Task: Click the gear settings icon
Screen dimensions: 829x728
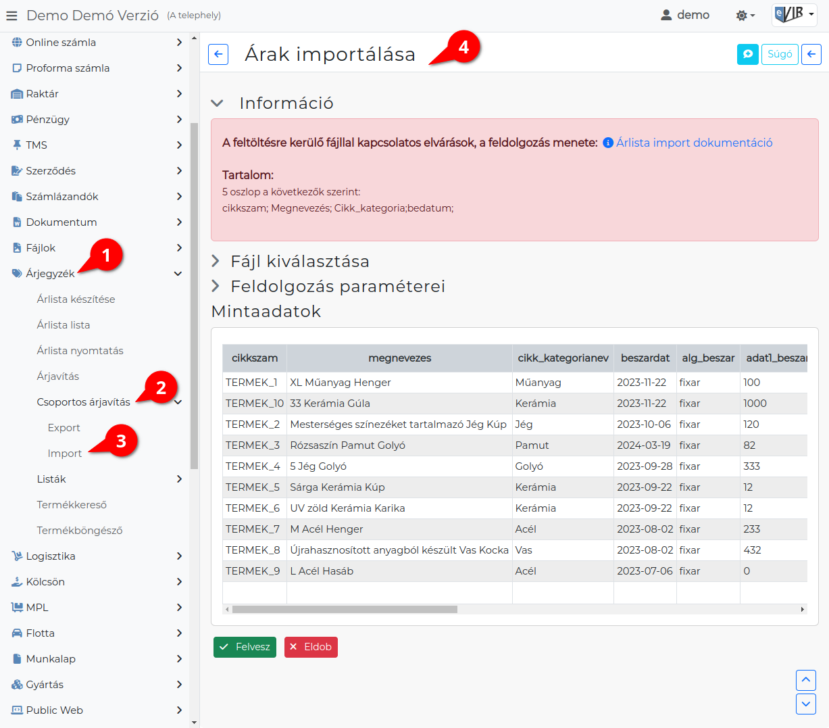Action: coord(745,15)
